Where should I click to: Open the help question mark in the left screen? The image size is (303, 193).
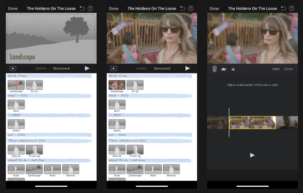click(90, 8)
